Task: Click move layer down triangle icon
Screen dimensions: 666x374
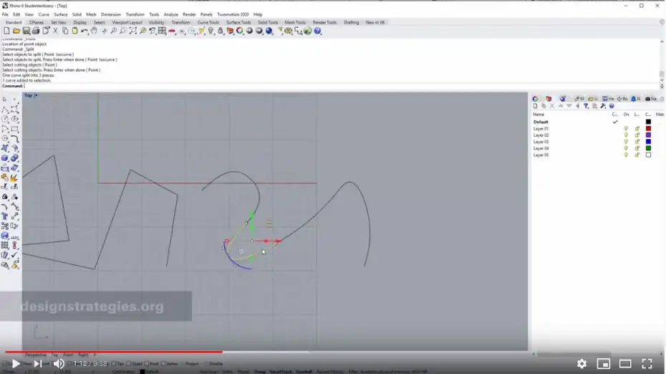Action: tap(569, 106)
